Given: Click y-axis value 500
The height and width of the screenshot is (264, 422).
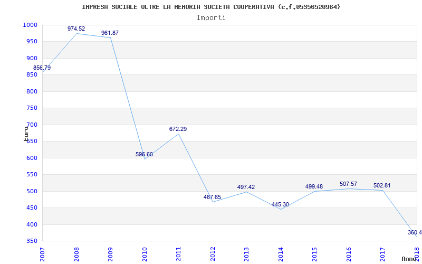Looking at the screenshot, I should pyautogui.click(x=32, y=191).
